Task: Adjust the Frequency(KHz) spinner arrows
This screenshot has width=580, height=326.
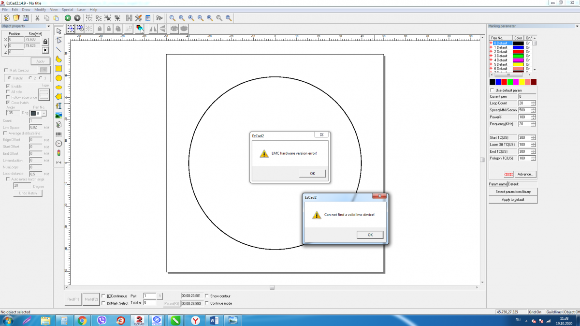Action: [x=534, y=124]
